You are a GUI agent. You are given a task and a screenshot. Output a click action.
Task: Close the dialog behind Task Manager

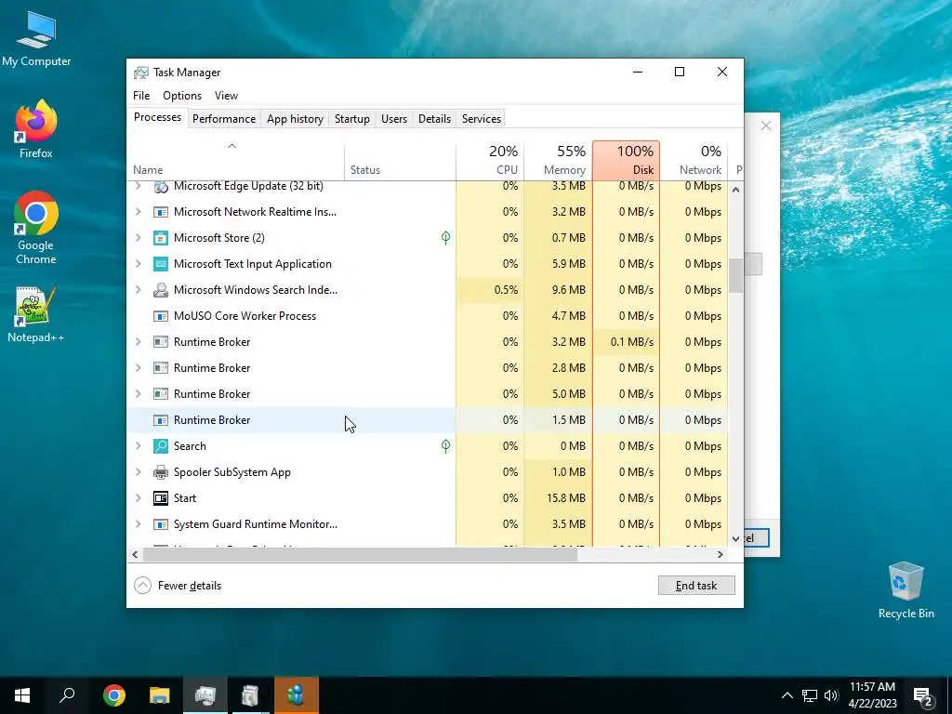click(766, 126)
